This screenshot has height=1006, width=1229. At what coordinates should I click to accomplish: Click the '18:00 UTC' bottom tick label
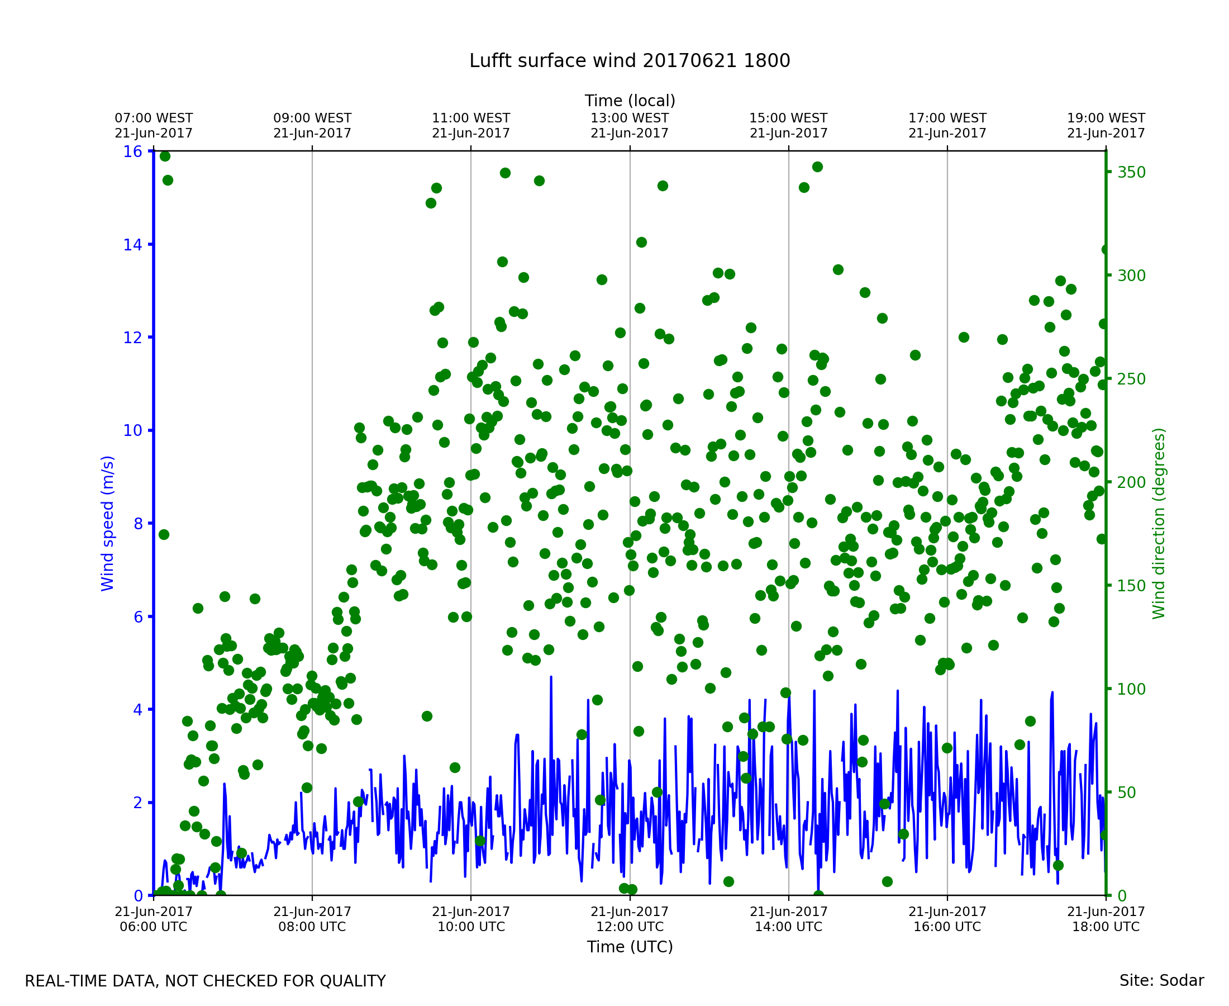click(x=1106, y=927)
